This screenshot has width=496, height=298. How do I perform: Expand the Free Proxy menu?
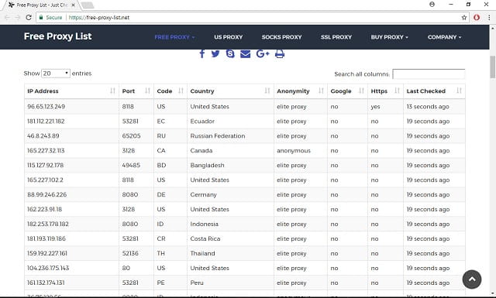point(174,37)
